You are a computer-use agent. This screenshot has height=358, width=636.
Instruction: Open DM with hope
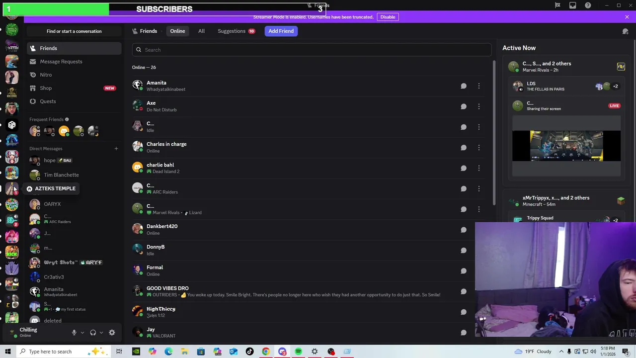coord(74,161)
